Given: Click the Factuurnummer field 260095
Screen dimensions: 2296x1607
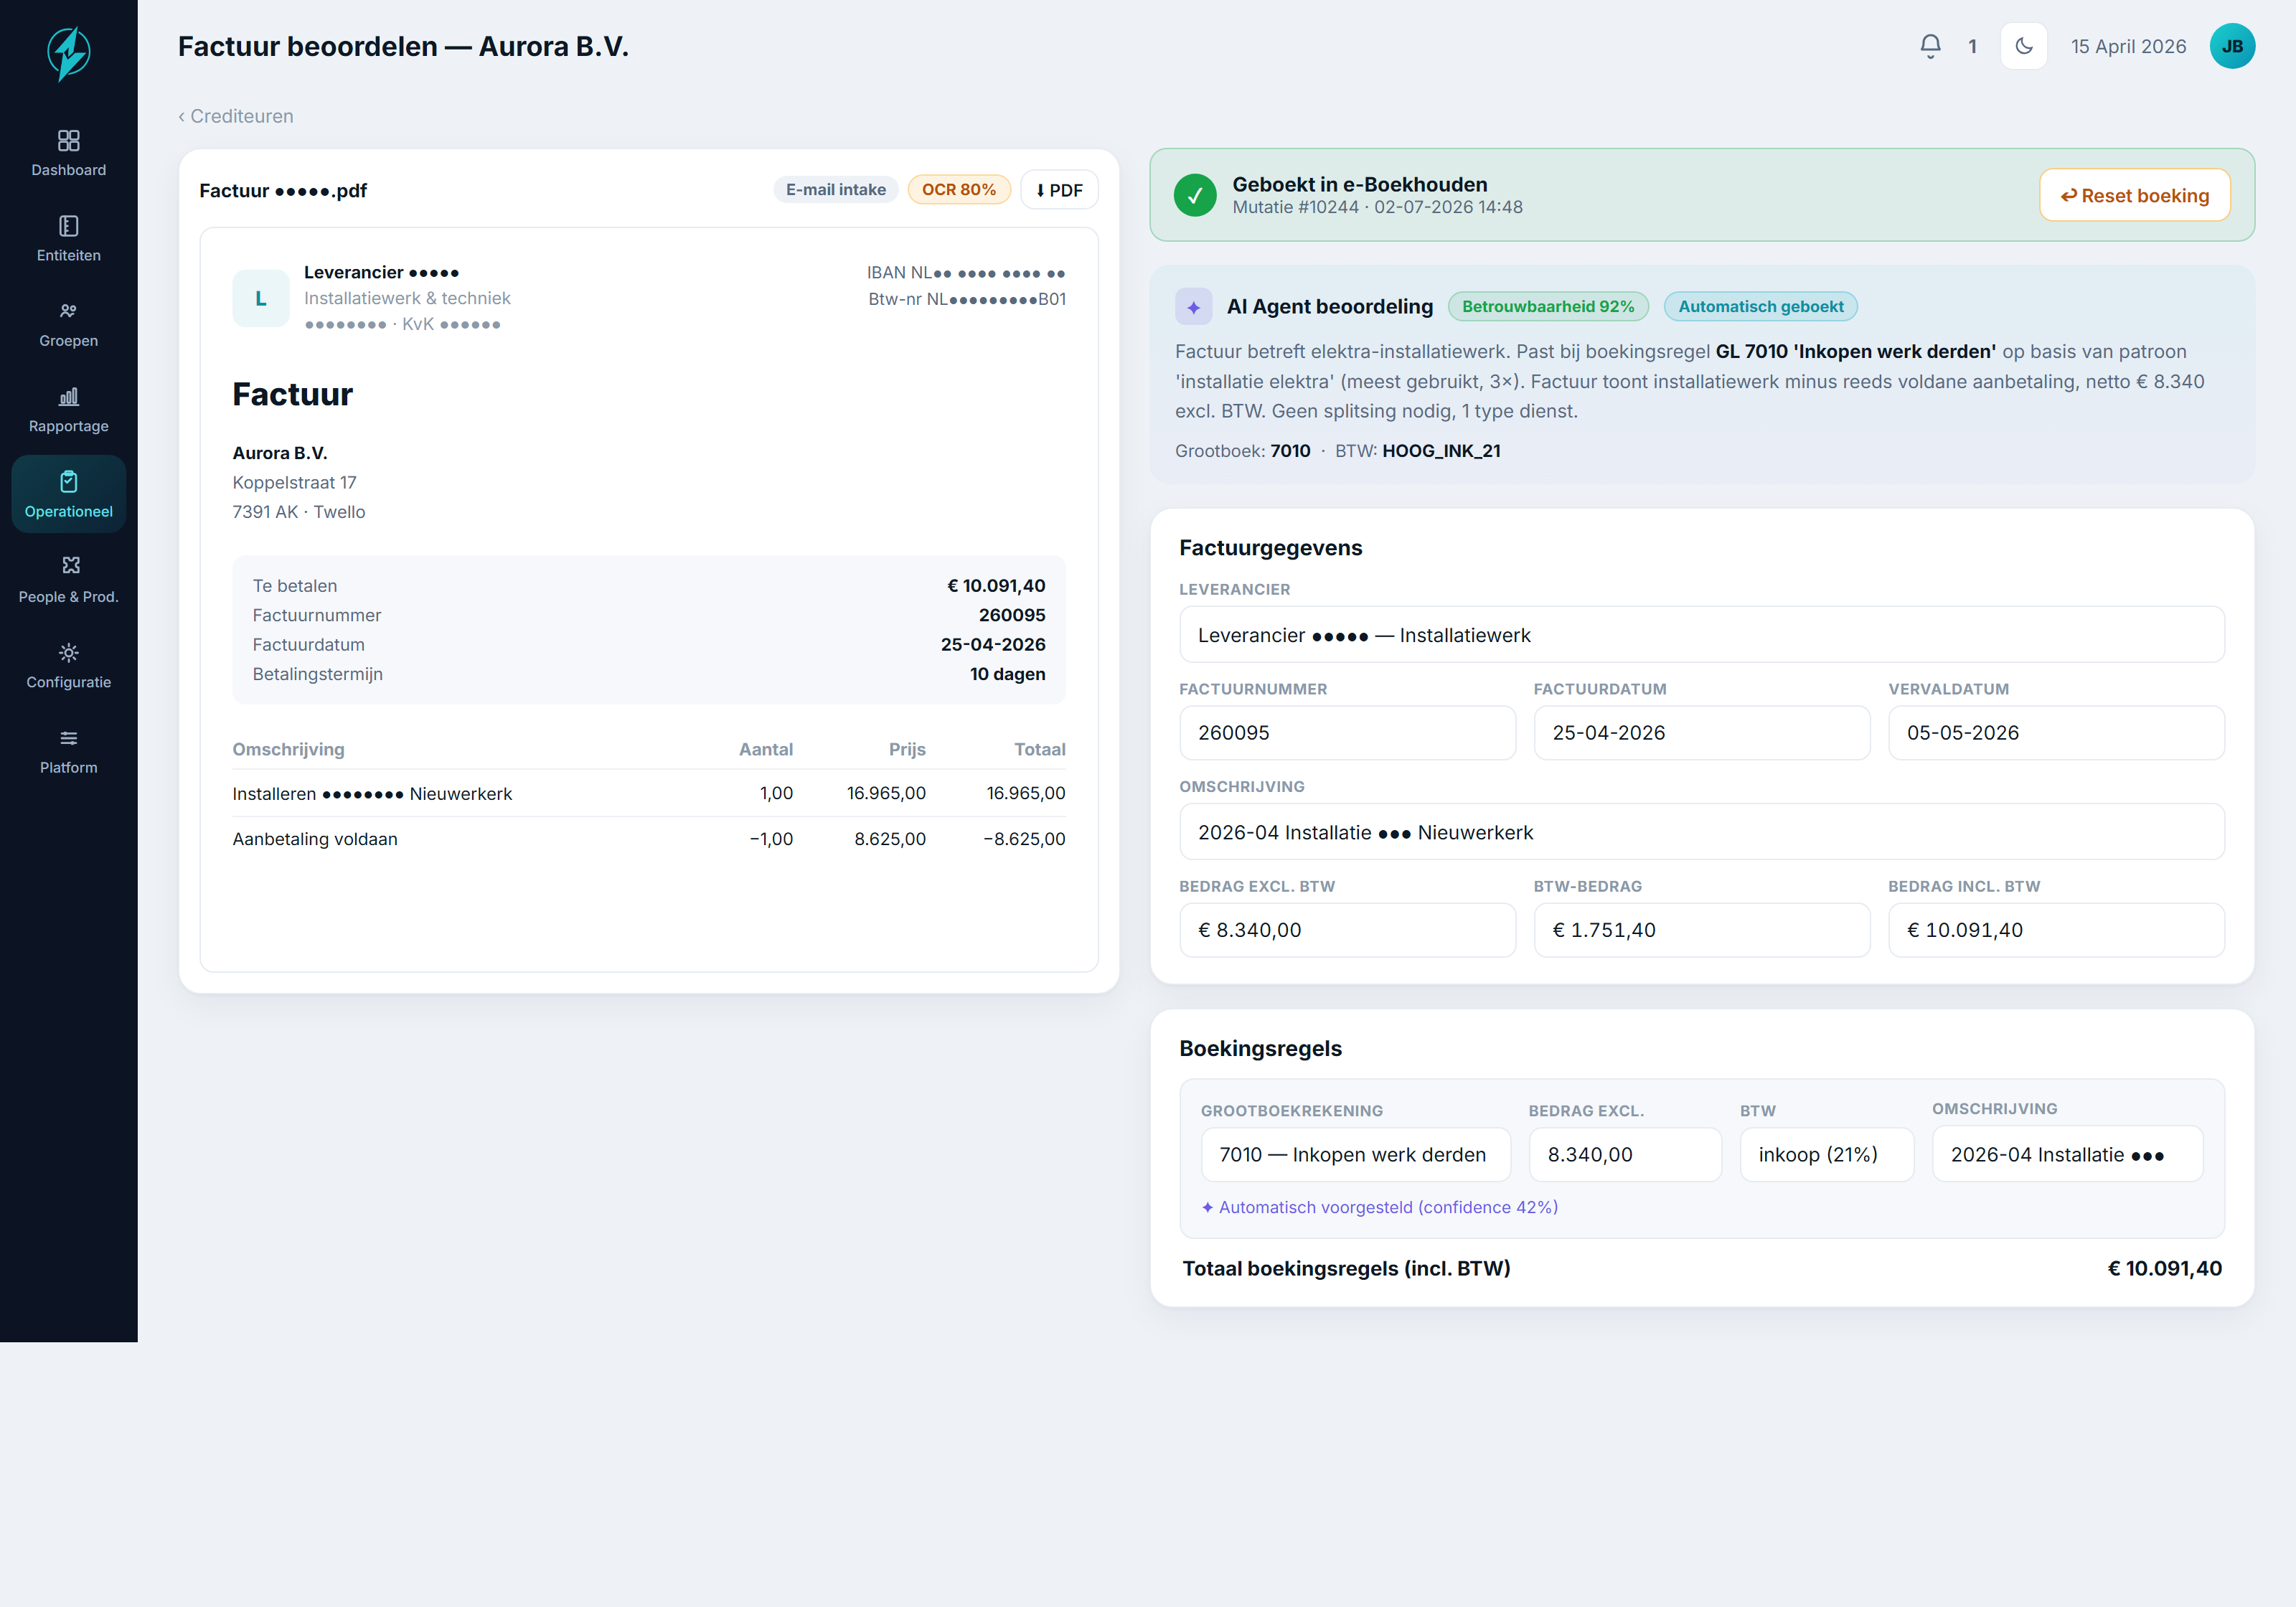Looking at the screenshot, I should point(1347,732).
